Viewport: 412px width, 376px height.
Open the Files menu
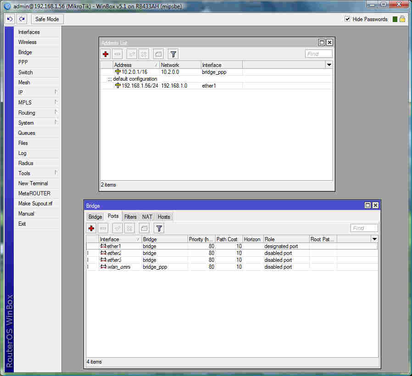36,143
